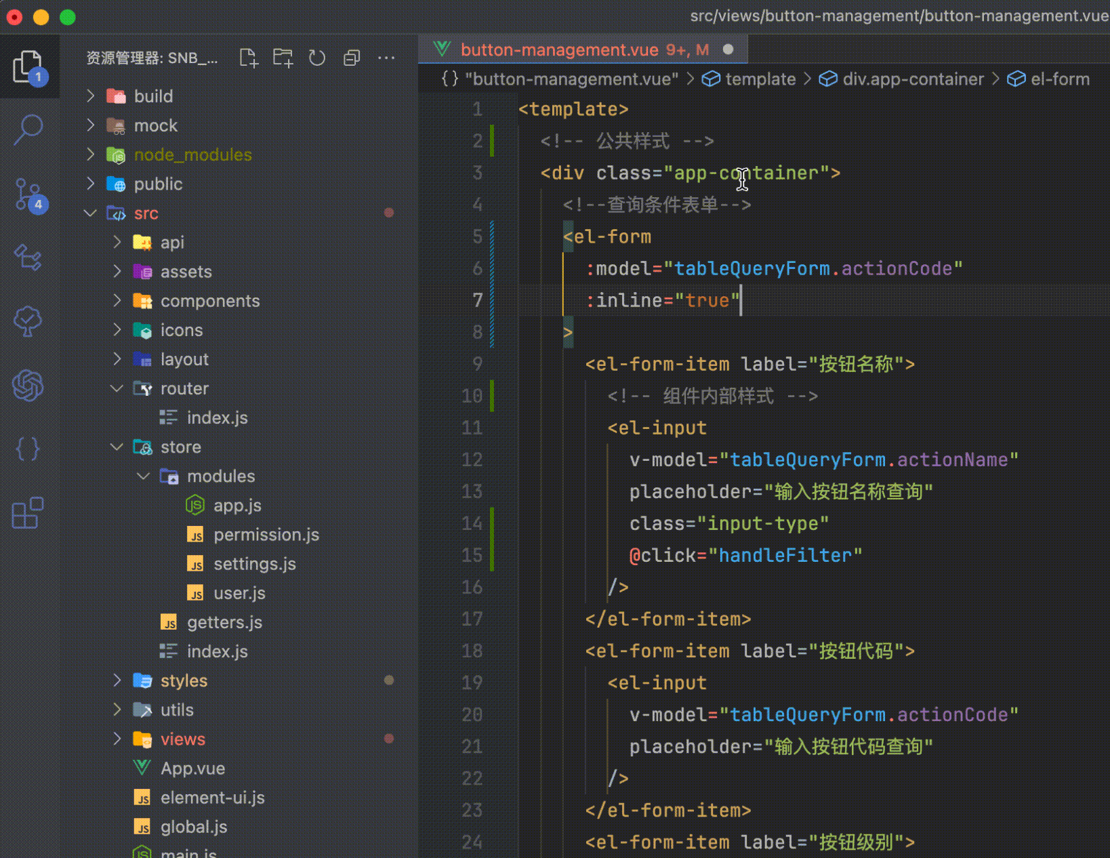The height and width of the screenshot is (858, 1110).
Task: Create a new folder in explorer
Action: (x=283, y=58)
